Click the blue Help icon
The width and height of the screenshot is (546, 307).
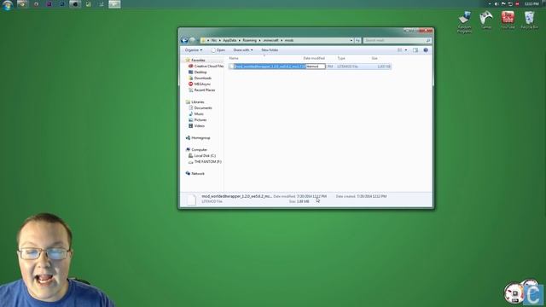[x=426, y=50]
